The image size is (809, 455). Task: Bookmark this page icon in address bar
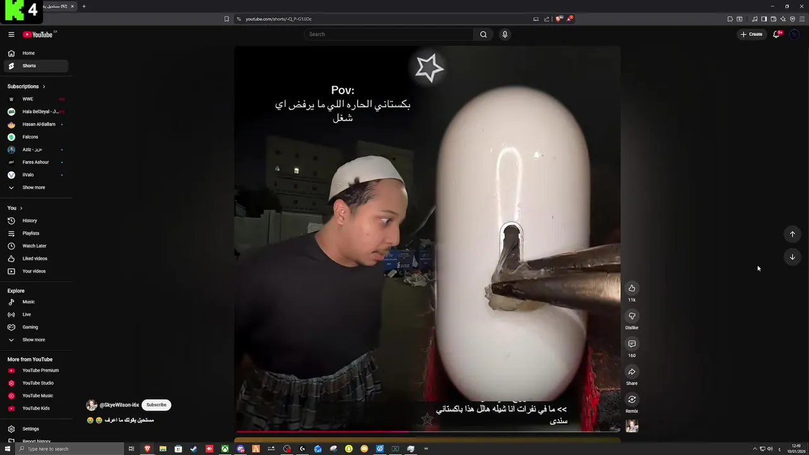pos(226,19)
